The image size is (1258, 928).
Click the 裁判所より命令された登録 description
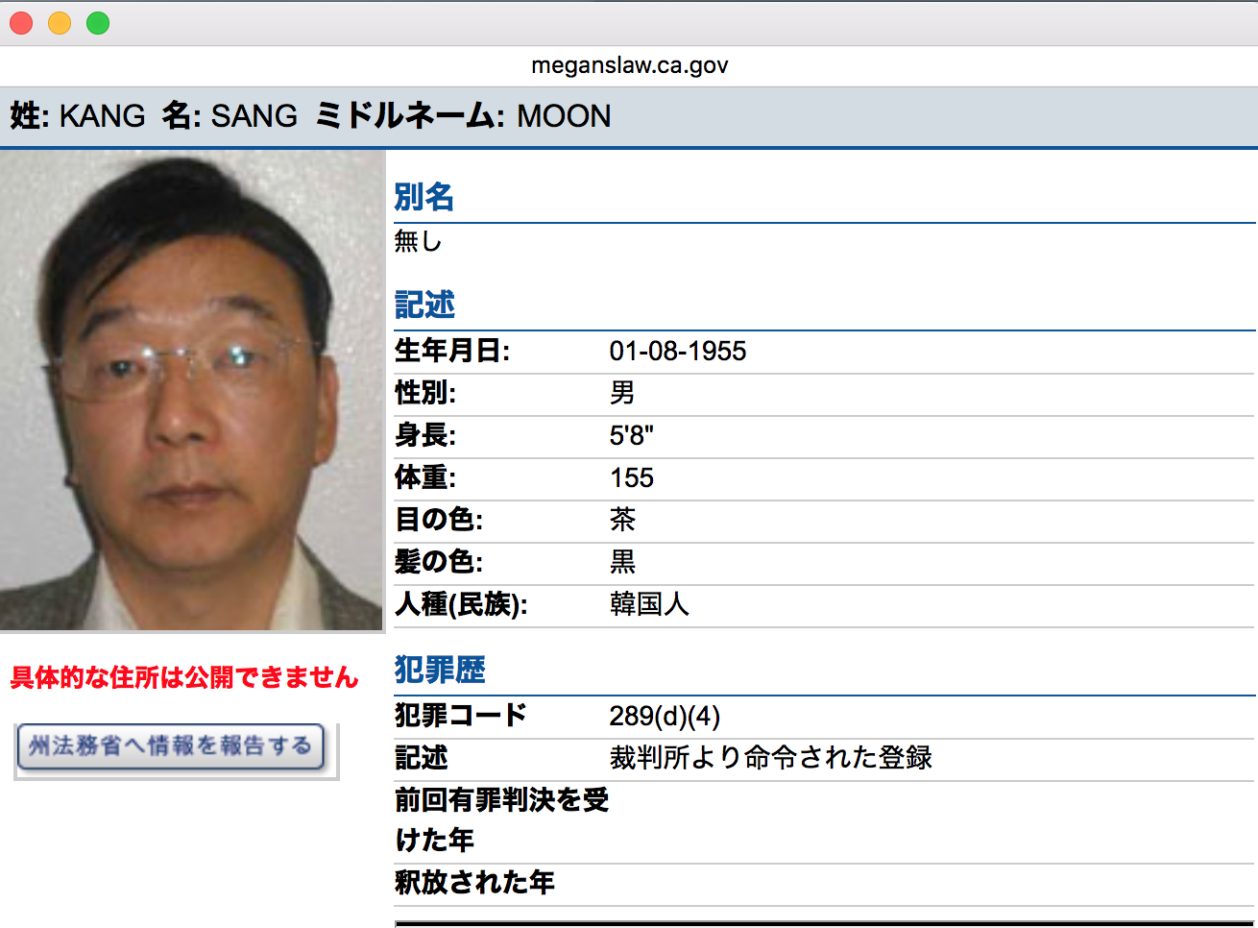pos(770,758)
